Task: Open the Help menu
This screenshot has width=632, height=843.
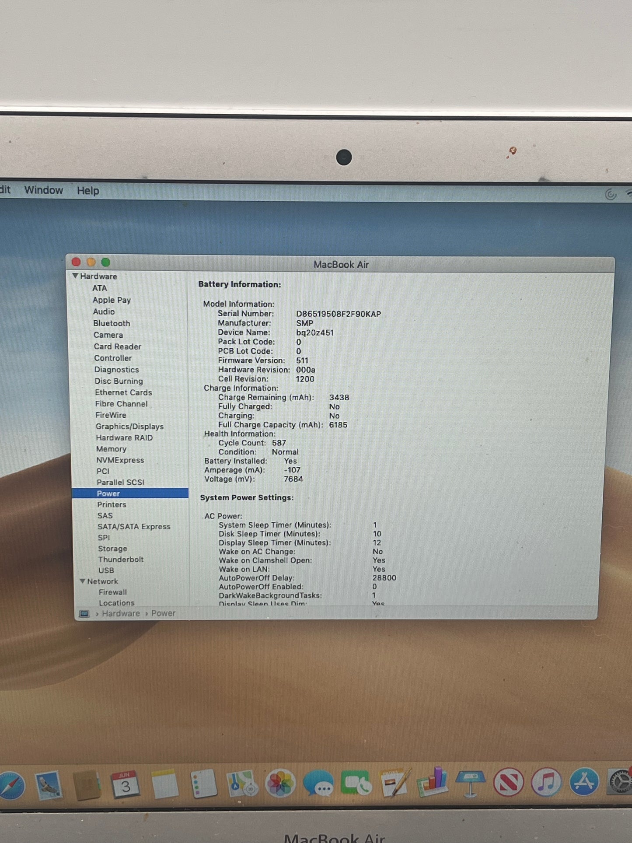Action: pyautogui.click(x=88, y=191)
